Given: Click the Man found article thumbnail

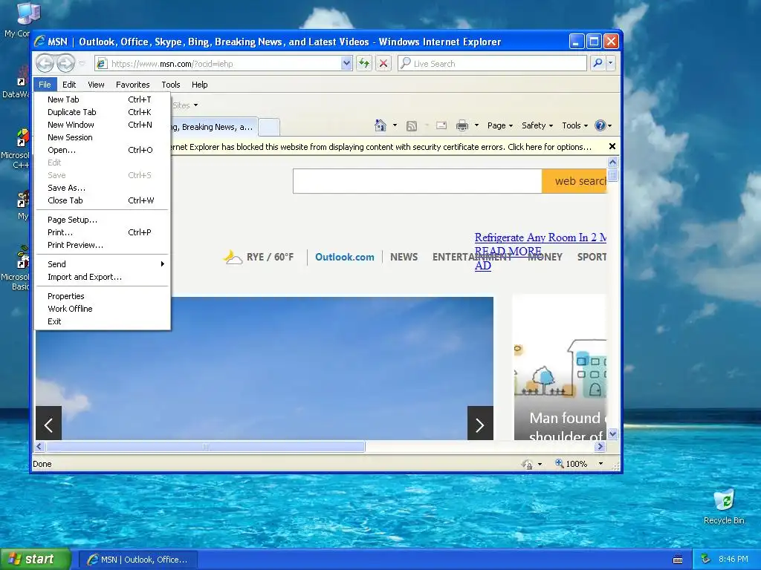Looking at the screenshot, I should point(560,367).
